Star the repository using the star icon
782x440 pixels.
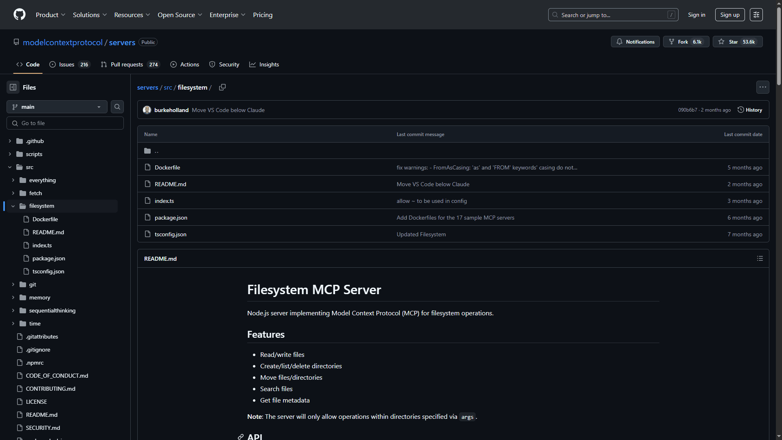[x=721, y=42]
